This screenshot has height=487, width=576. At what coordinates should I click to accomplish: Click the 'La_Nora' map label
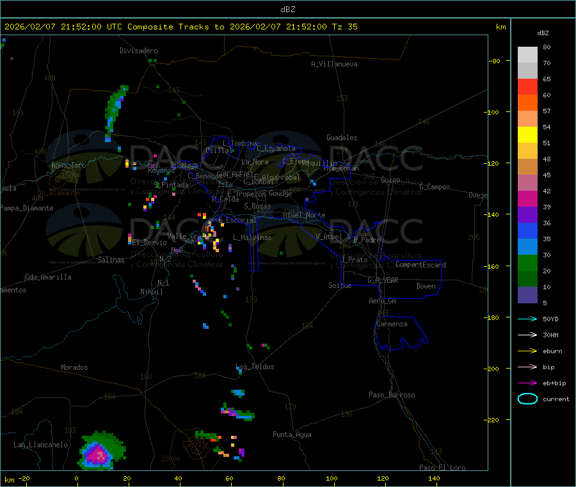pos(255,162)
